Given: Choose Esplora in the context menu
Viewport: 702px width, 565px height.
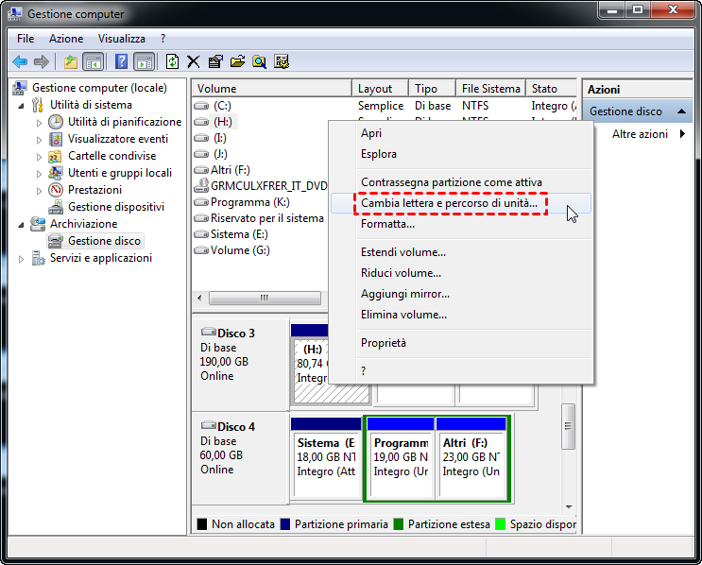Looking at the screenshot, I should click(x=461, y=154).
